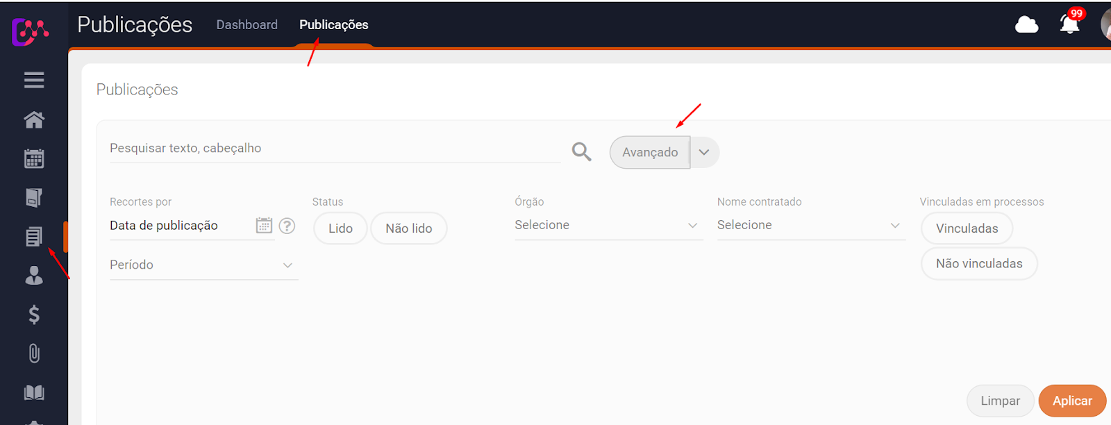Viewport: 1111px width, 425px height.
Task: Open the person icon in sidebar
Action: point(34,276)
